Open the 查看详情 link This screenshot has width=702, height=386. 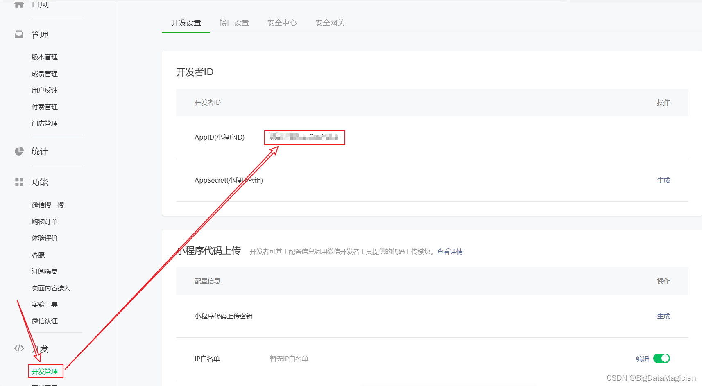[450, 251]
